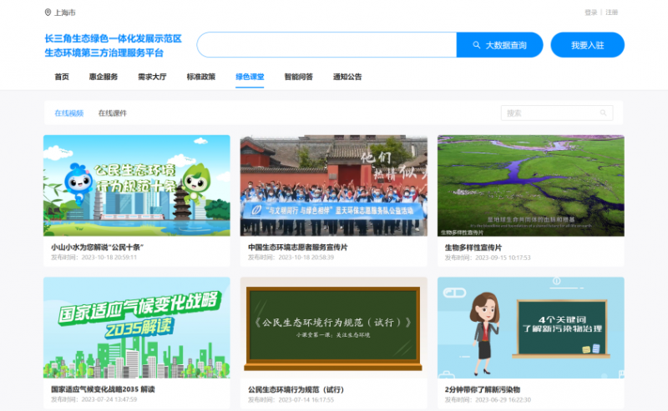Open the 智能问答 menu item
The image size is (668, 411).
(298, 77)
